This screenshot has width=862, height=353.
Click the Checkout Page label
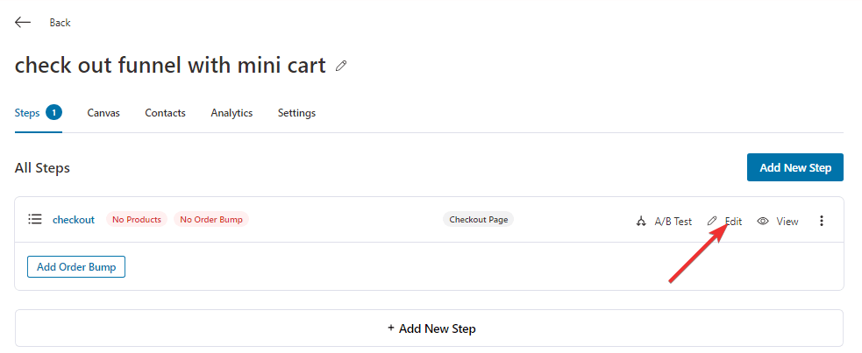tap(478, 220)
